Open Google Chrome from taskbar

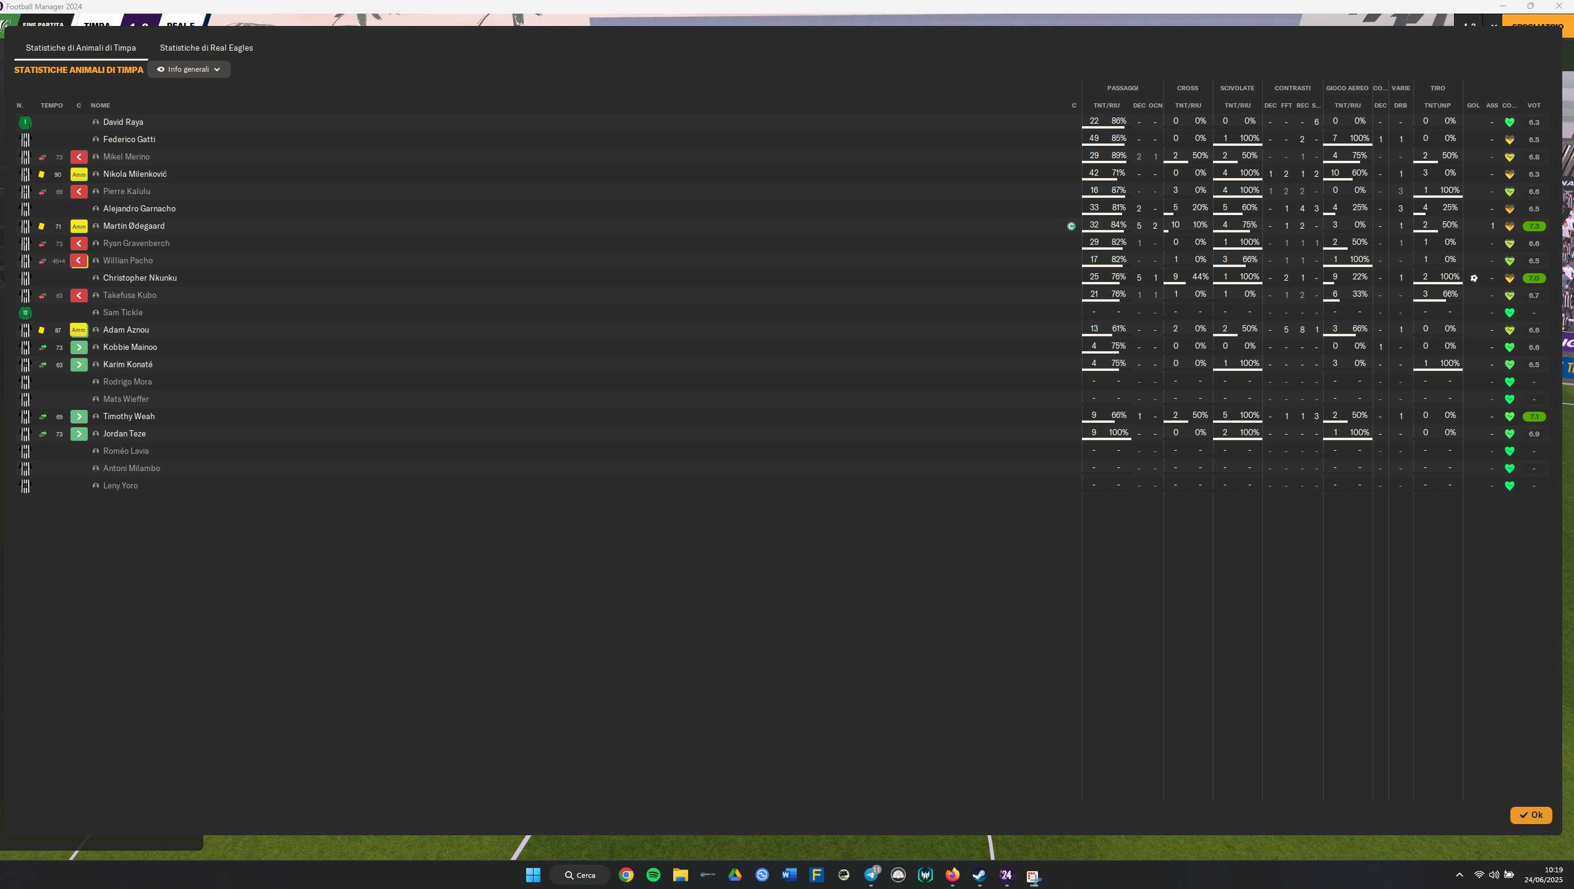[626, 875]
